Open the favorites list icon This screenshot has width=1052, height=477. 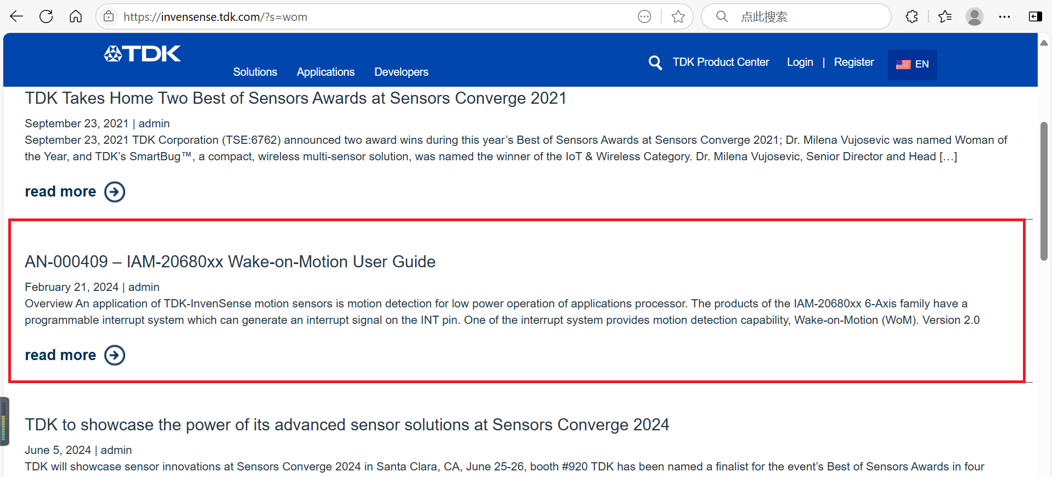[x=945, y=16]
